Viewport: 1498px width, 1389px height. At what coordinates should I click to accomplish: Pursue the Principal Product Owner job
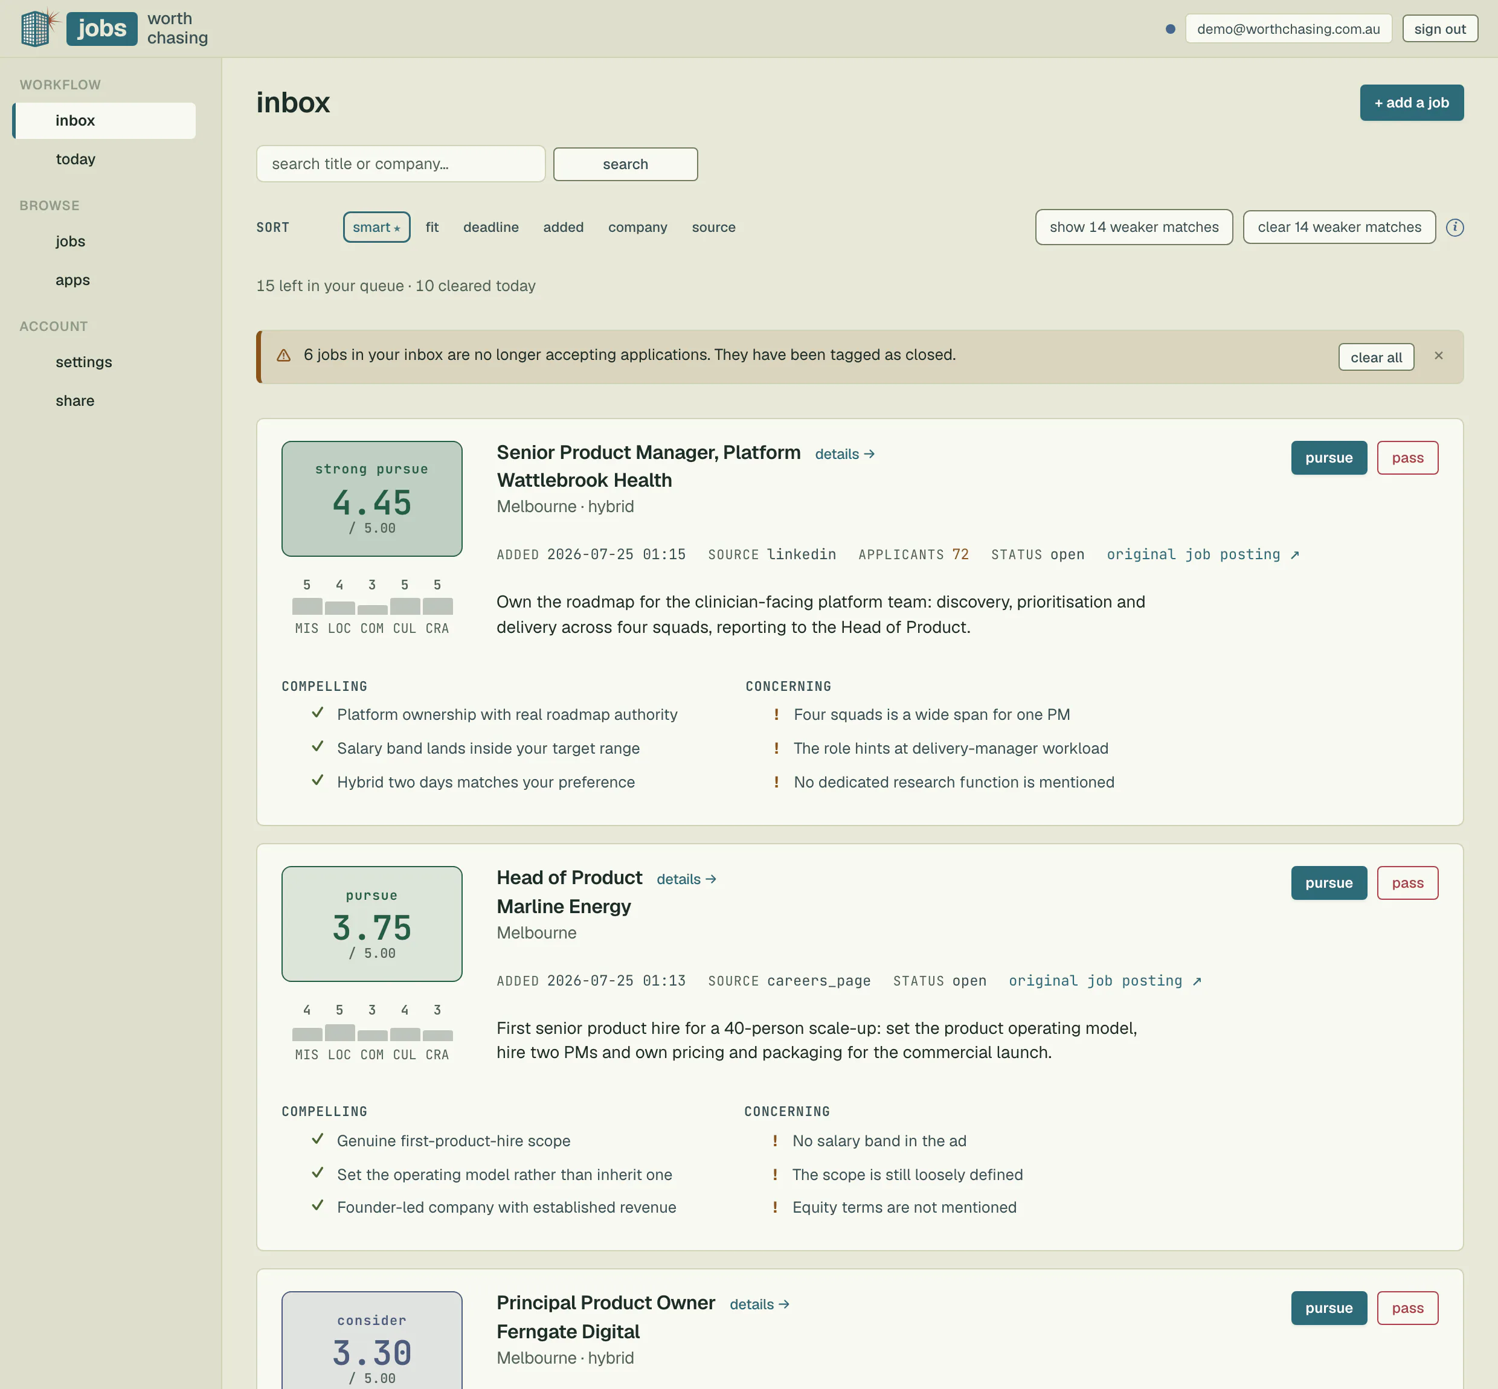(x=1328, y=1309)
